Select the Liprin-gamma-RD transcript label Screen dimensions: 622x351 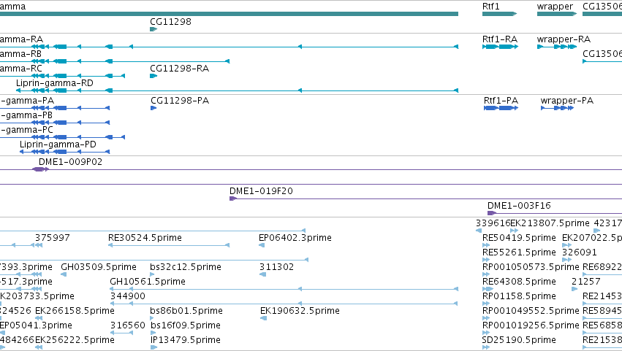point(55,83)
